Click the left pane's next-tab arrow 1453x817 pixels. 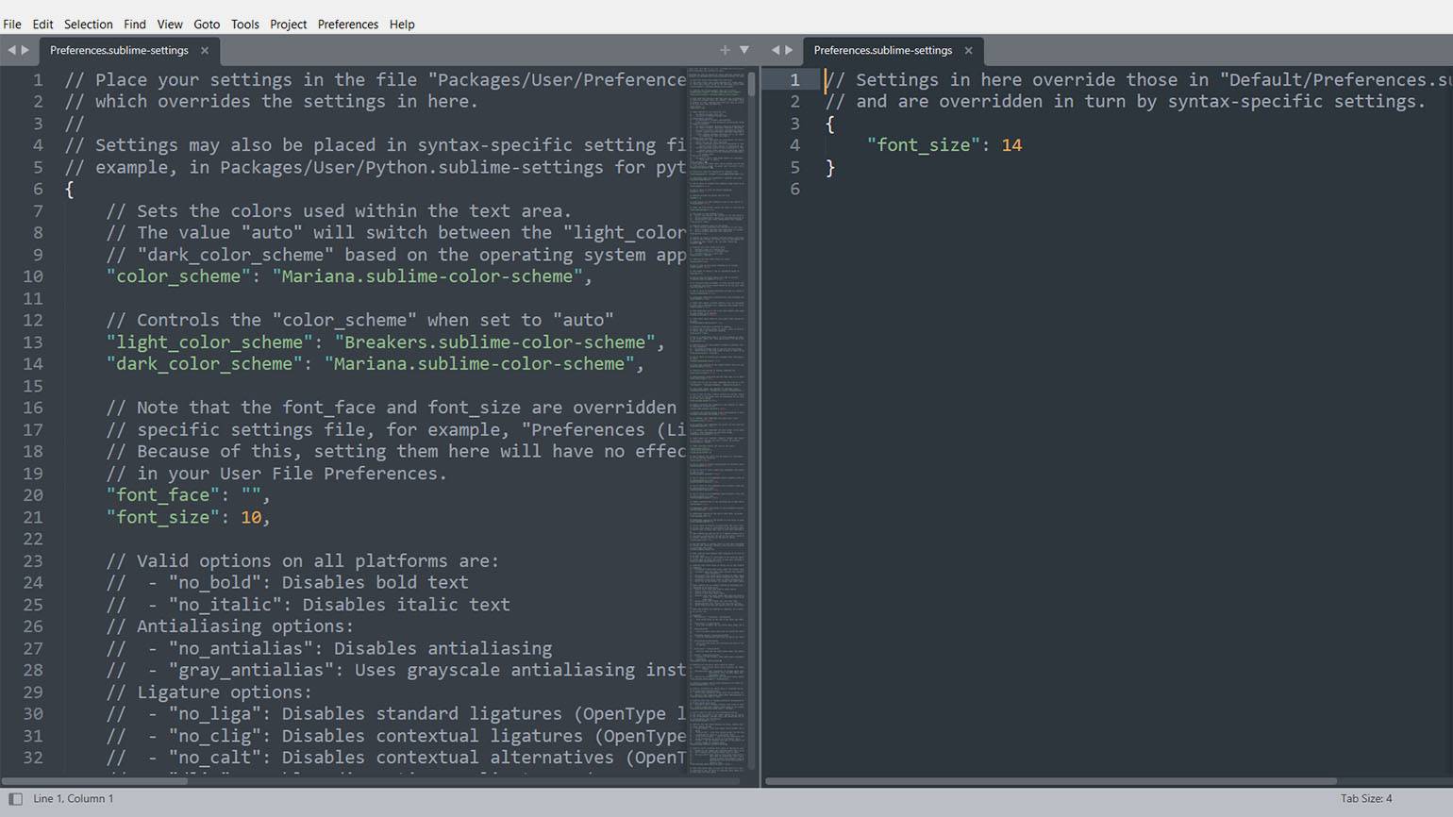coord(25,50)
